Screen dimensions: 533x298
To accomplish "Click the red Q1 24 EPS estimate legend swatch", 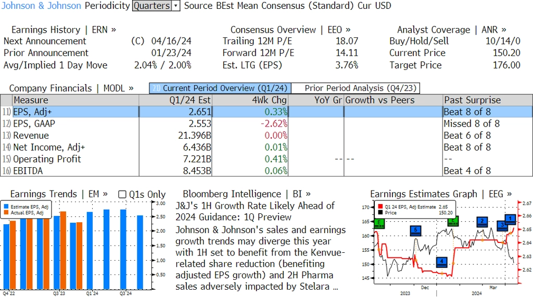I will [380, 207].
